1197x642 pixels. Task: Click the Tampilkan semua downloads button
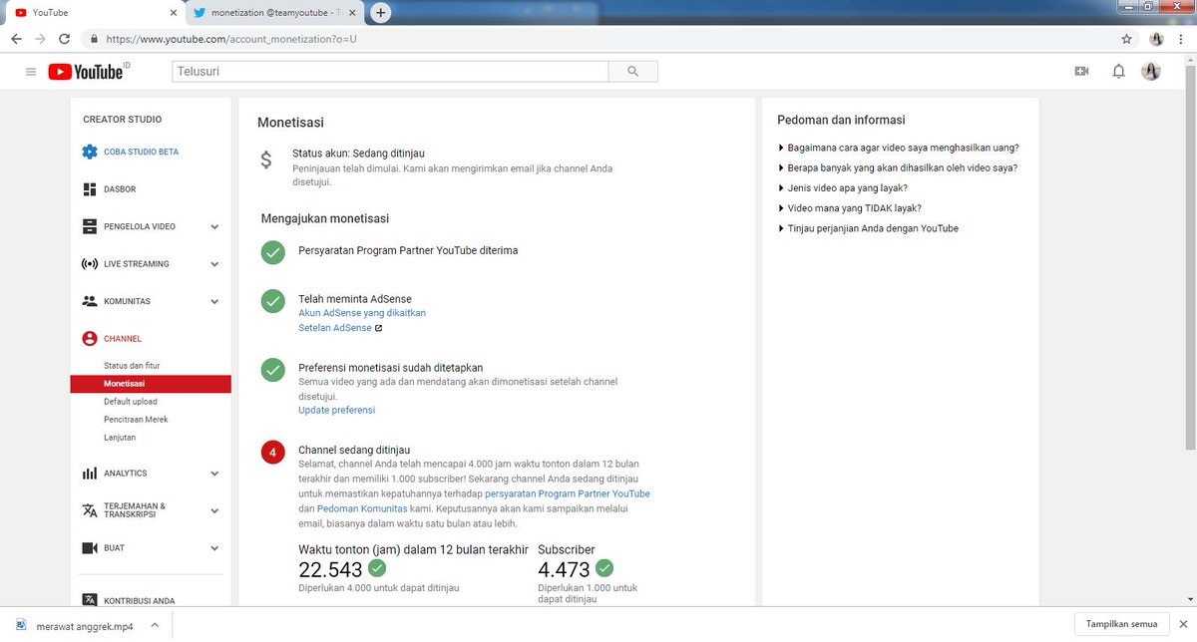click(1122, 624)
